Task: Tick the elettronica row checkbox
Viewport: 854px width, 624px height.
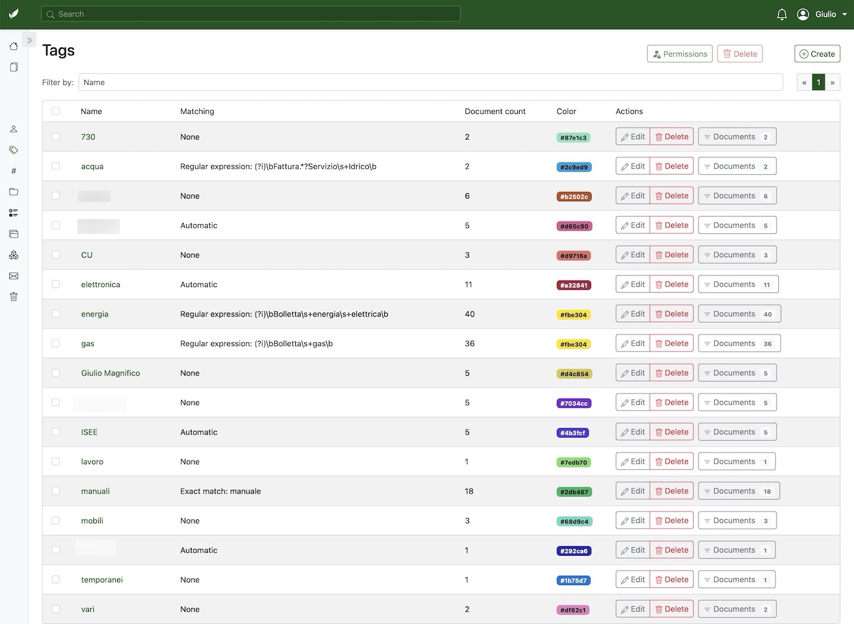Action: tap(56, 284)
